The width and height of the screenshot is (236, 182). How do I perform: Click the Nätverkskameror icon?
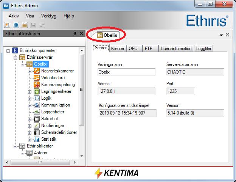37,71
